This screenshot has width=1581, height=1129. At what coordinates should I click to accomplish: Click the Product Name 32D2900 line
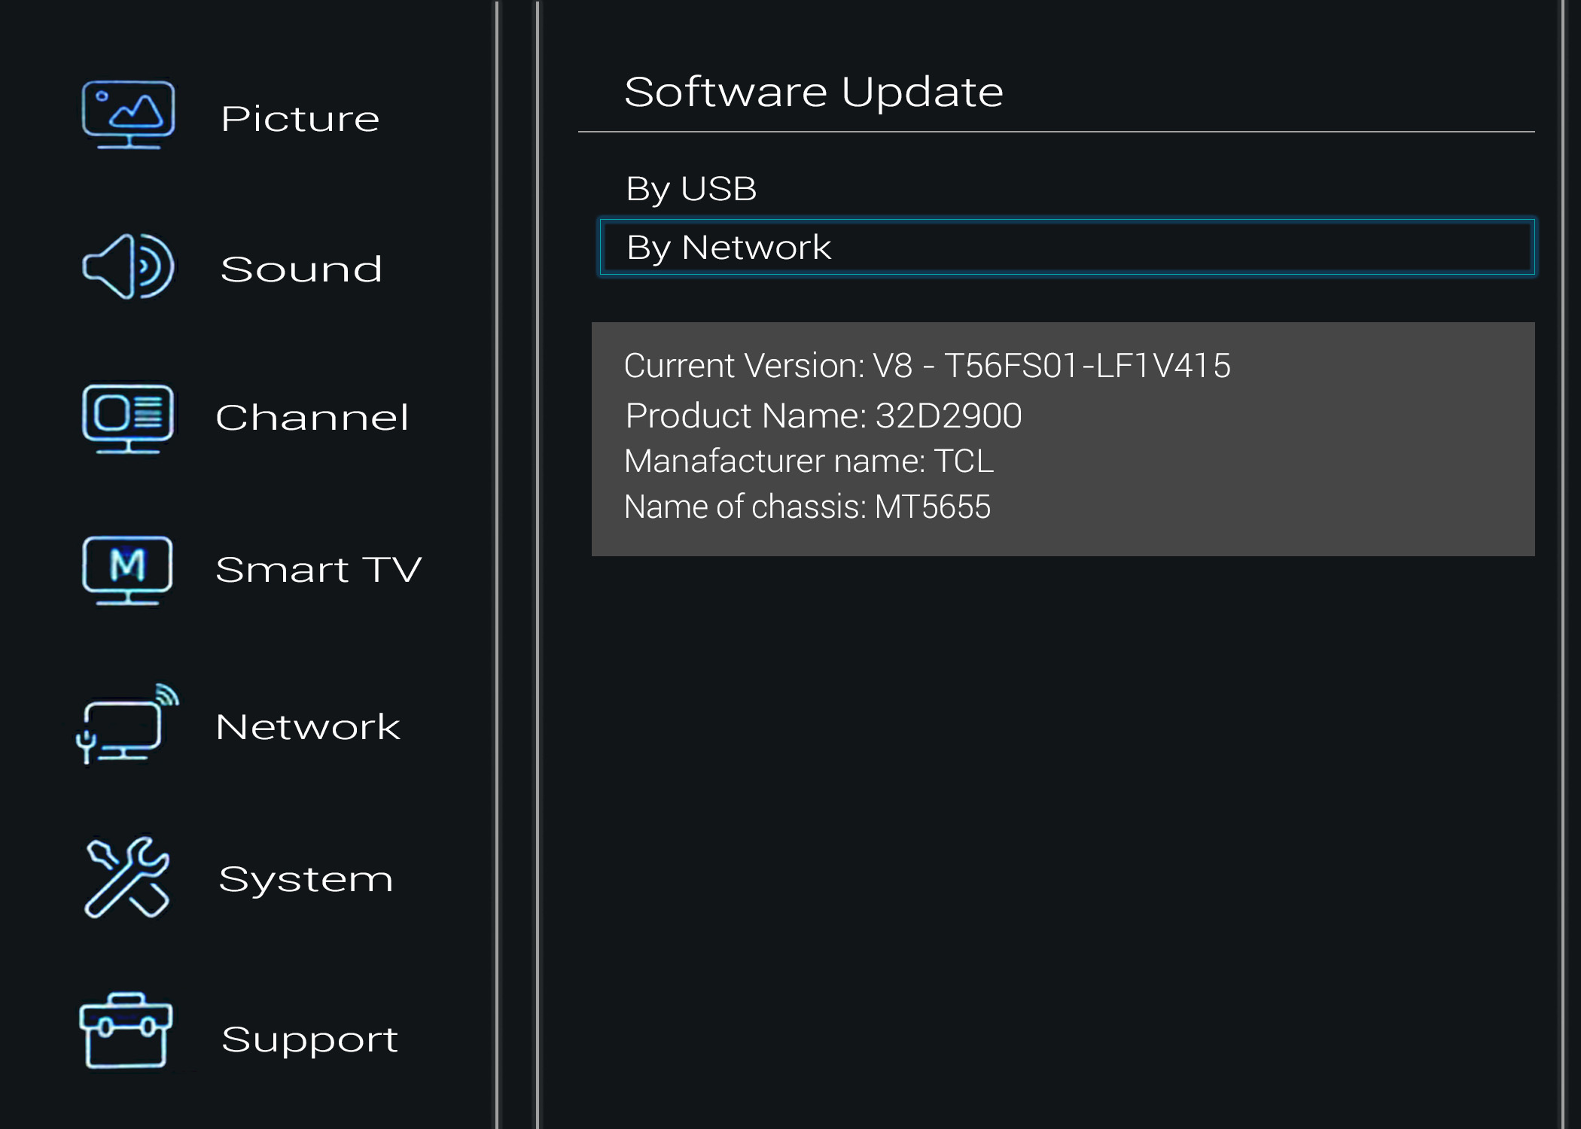[x=823, y=415]
